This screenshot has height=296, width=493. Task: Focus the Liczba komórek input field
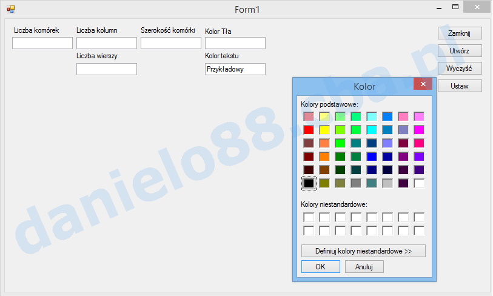coord(42,43)
